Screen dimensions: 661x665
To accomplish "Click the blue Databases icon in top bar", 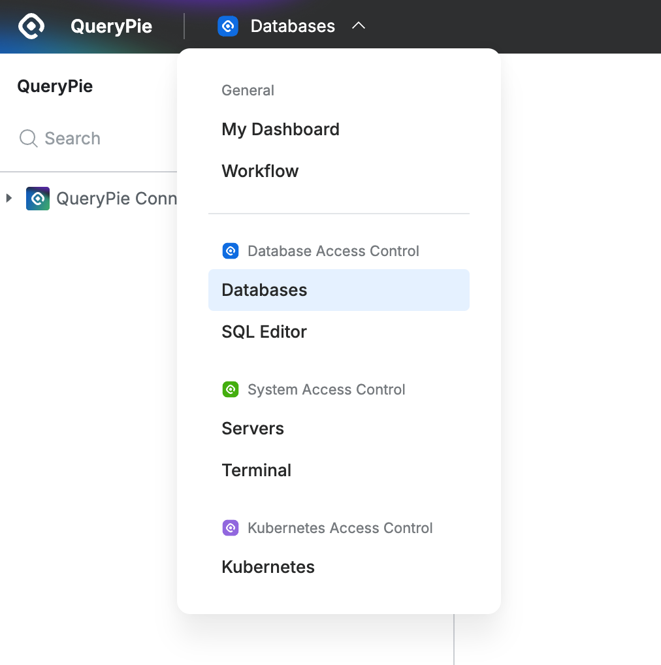I will click(x=228, y=27).
